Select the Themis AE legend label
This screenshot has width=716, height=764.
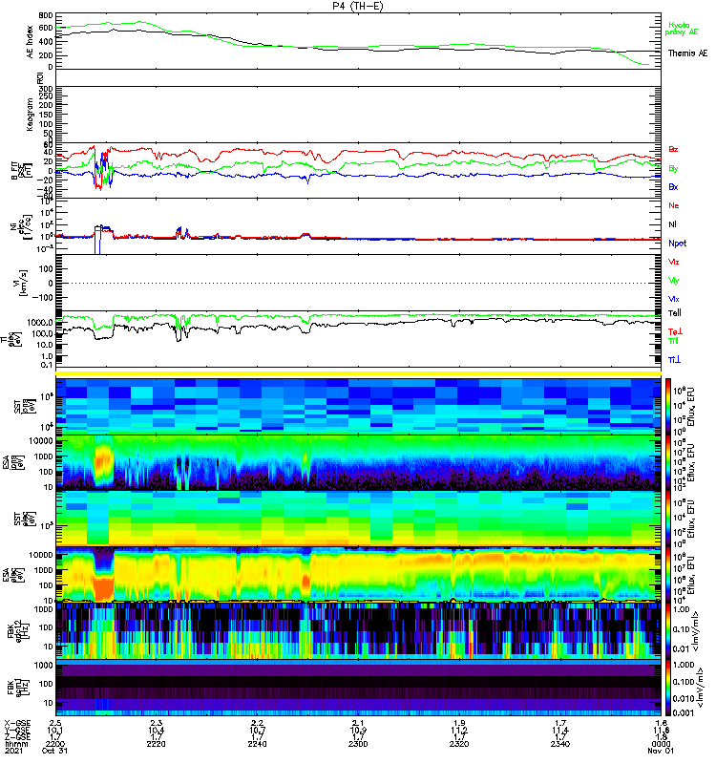pos(687,53)
